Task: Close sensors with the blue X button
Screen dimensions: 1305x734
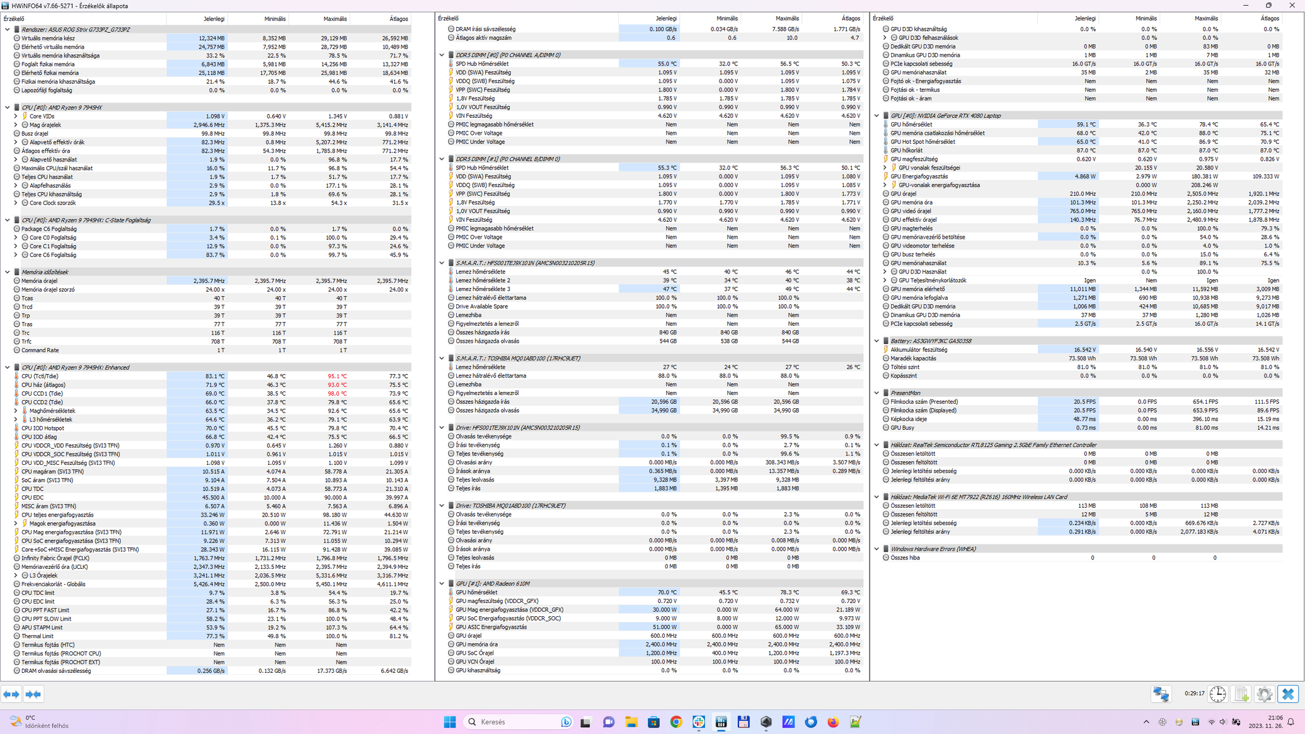Action: pyautogui.click(x=1288, y=694)
